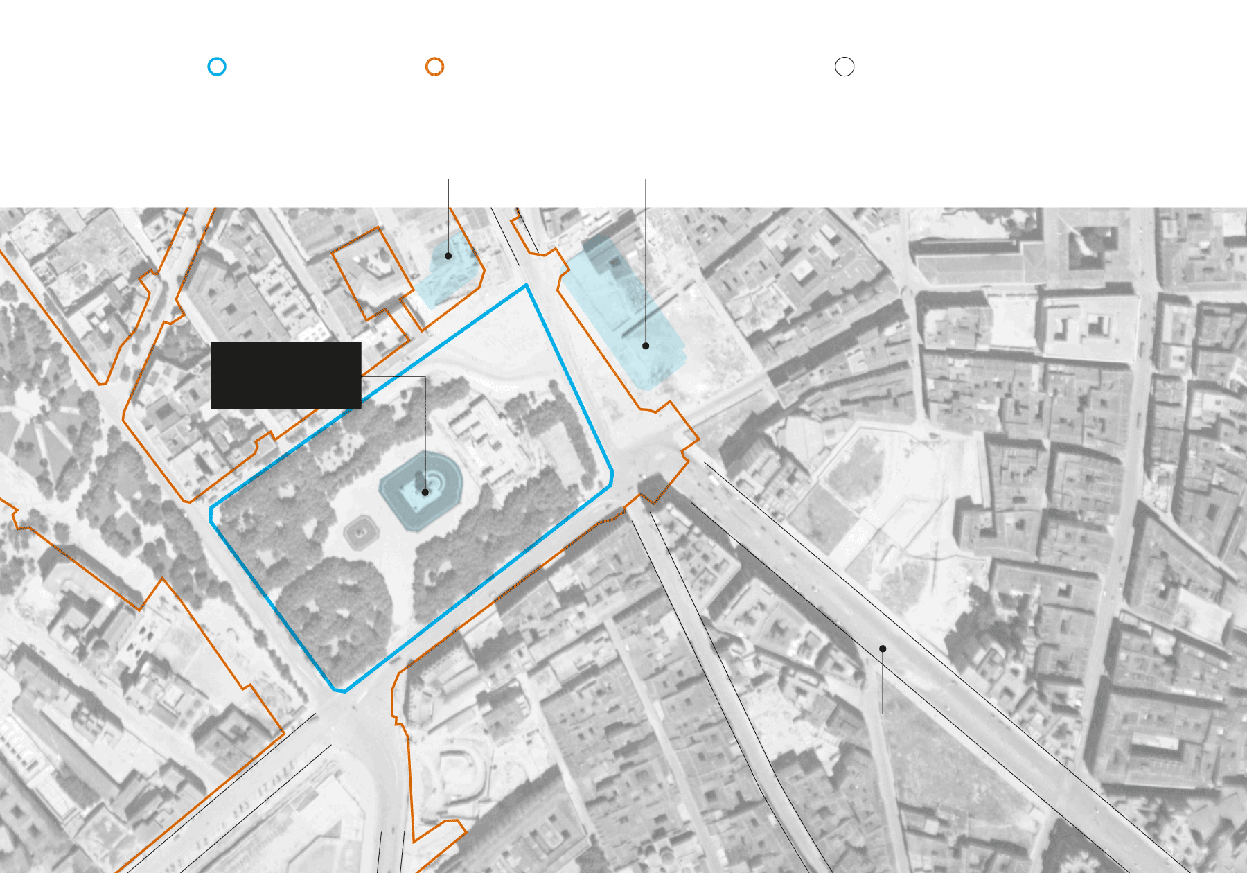1247x873 pixels.
Task: Click the dot on the small blue shaded area
Action: [448, 256]
